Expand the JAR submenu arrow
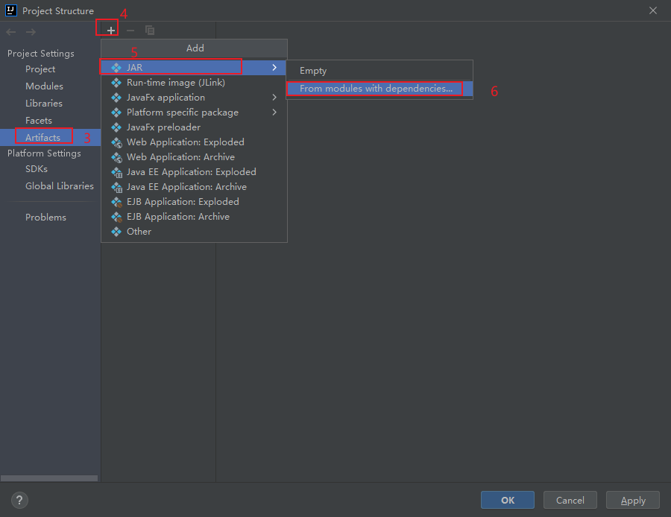This screenshot has width=671, height=517. (x=274, y=68)
